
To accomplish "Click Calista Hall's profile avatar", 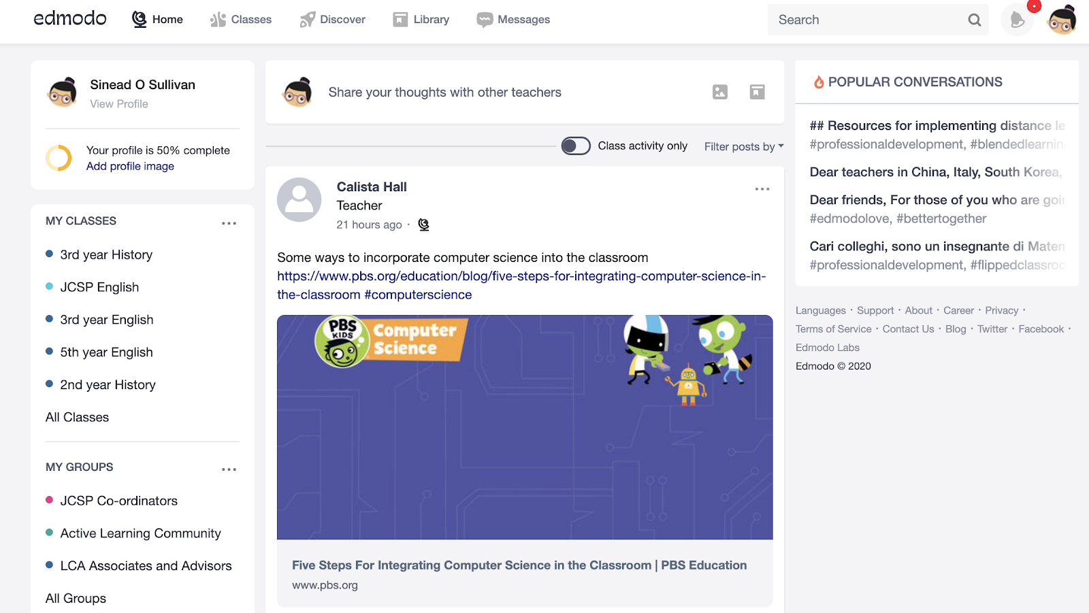I will [299, 200].
